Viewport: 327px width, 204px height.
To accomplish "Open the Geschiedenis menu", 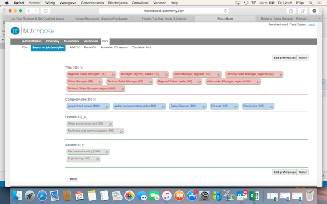I will 92,3.
